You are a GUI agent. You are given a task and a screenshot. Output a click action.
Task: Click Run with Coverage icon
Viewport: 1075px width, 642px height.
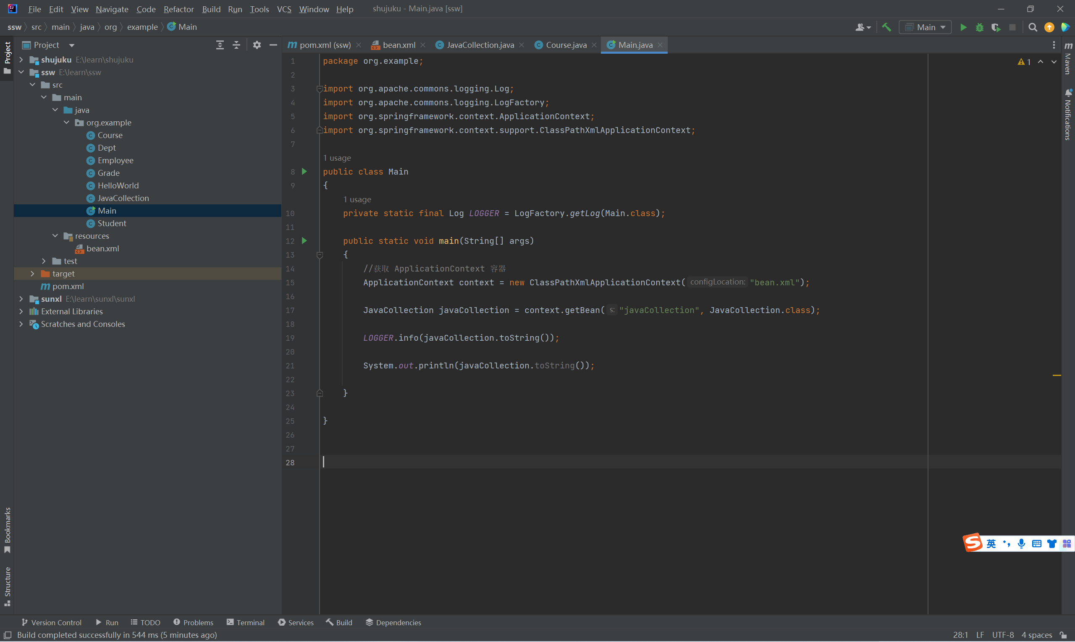click(996, 27)
